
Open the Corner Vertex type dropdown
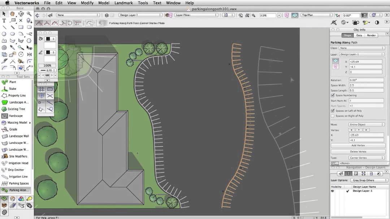(x=367, y=158)
